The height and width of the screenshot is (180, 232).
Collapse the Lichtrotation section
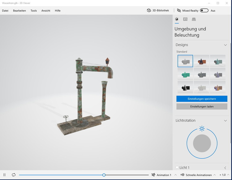point(226,121)
